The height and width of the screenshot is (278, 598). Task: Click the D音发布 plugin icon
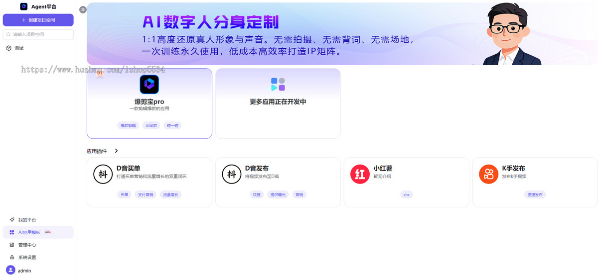[x=232, y=174]
